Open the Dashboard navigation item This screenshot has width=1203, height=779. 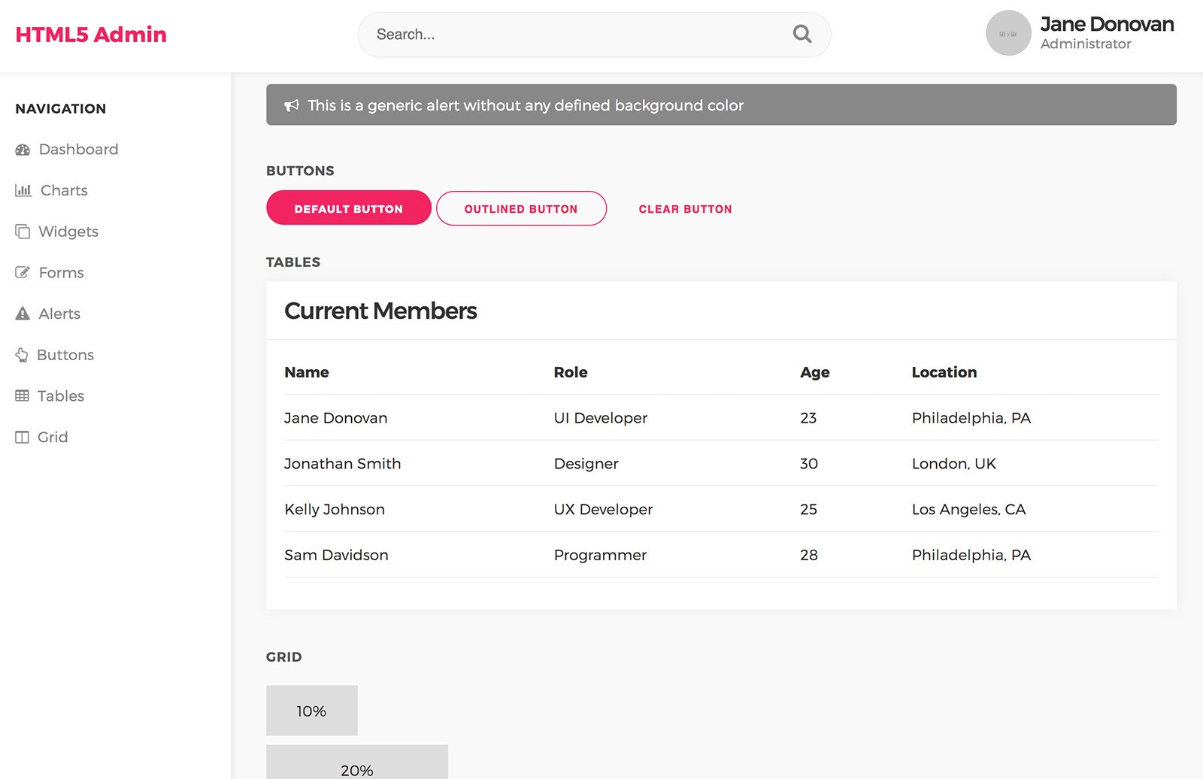78,150
